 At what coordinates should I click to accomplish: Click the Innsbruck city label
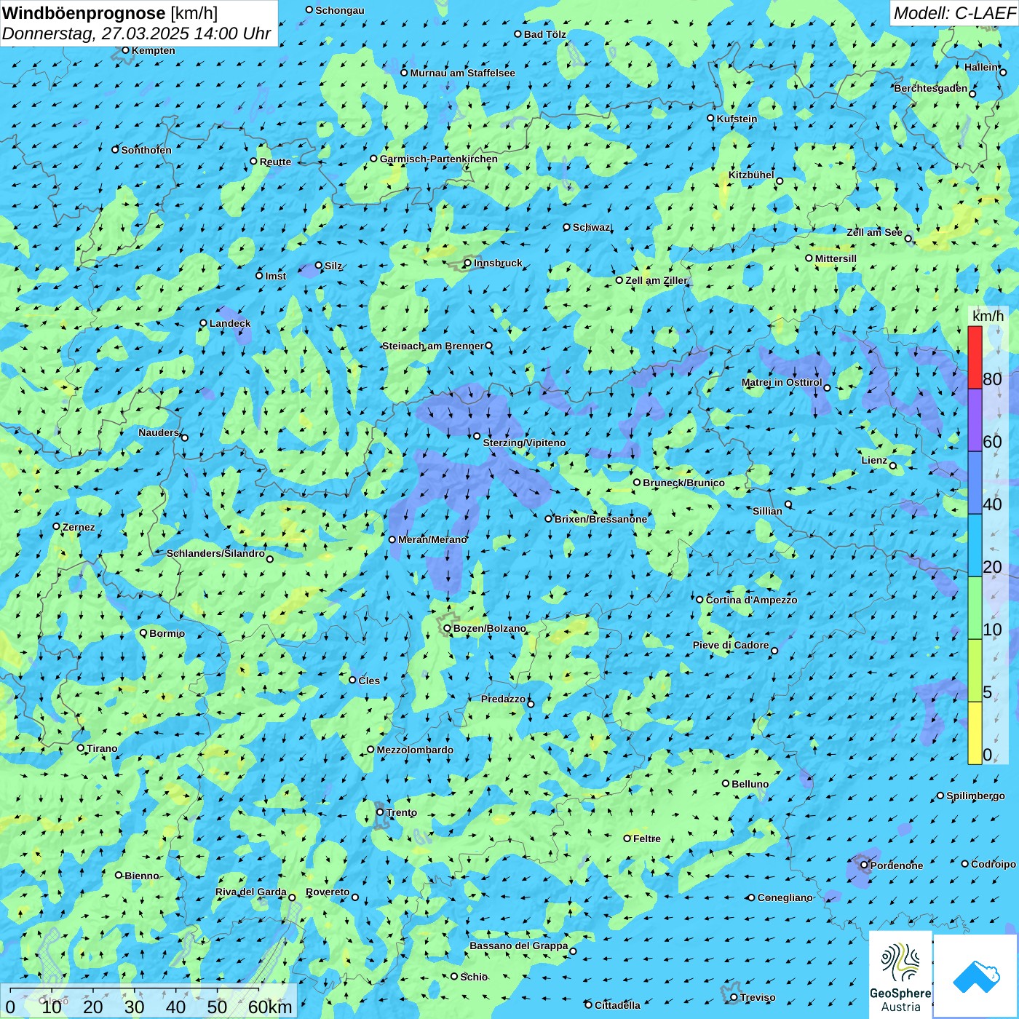(x=498, y=263)
